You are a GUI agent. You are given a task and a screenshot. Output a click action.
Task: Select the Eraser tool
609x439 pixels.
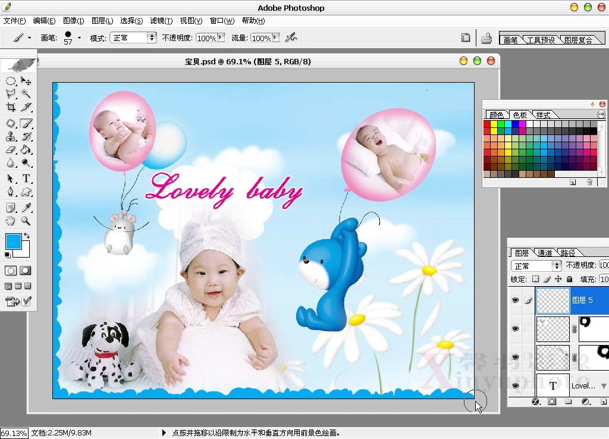(x=11, y=149)
